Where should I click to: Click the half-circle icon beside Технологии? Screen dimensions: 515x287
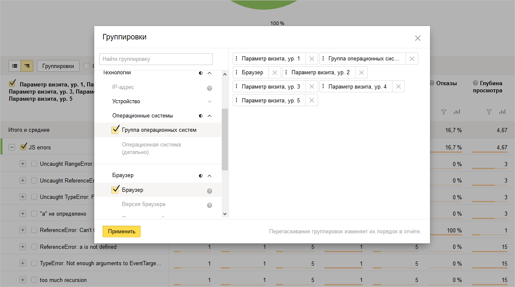point(201,73)
